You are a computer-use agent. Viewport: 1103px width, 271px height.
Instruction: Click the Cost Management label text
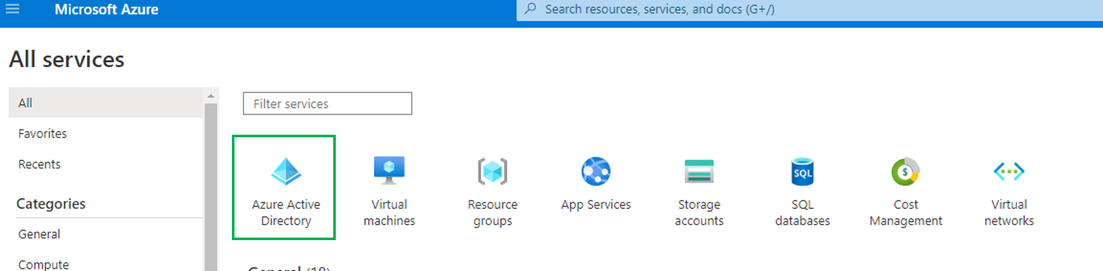[x=906, y=212]
